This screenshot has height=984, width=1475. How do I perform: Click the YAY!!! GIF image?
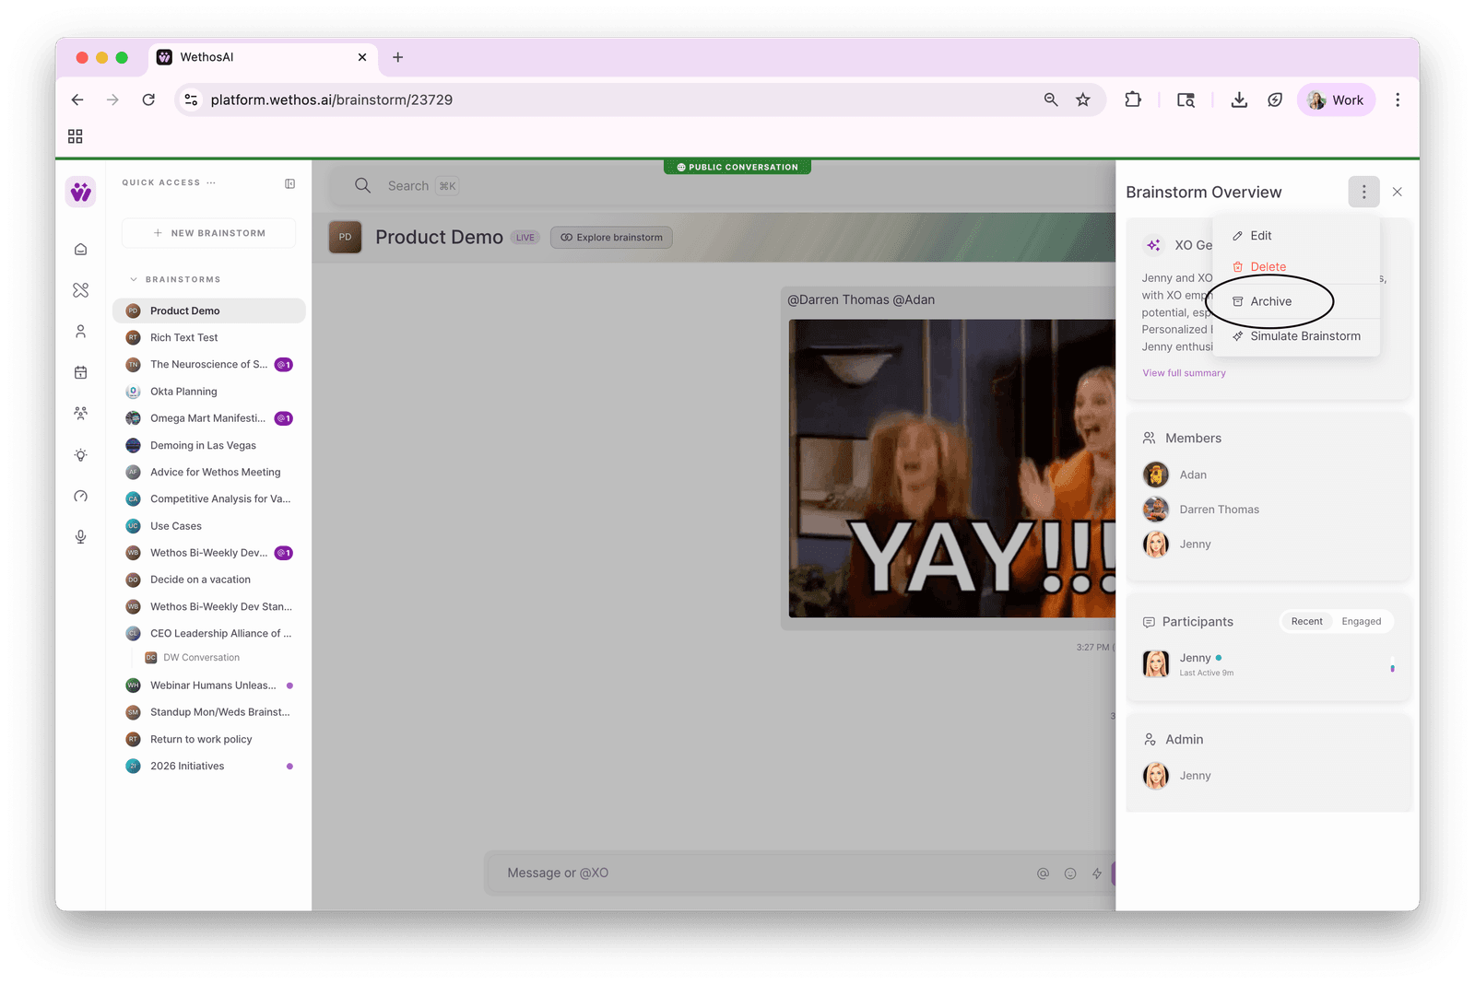coord(952,469)
